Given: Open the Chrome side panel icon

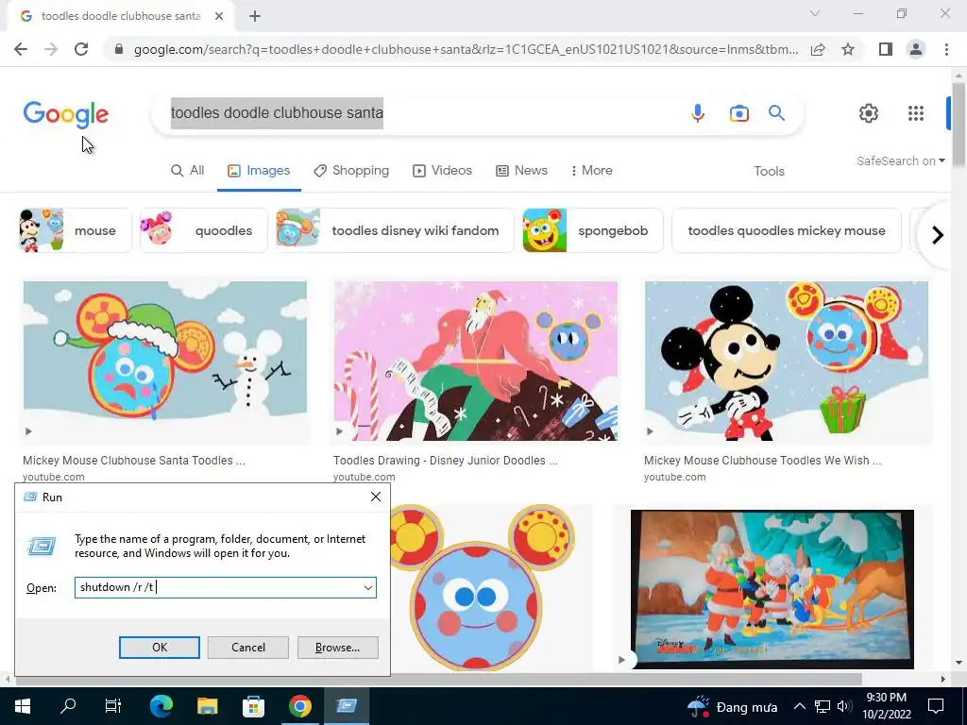Looking at the screenshot, I should [x=886, y=49].
